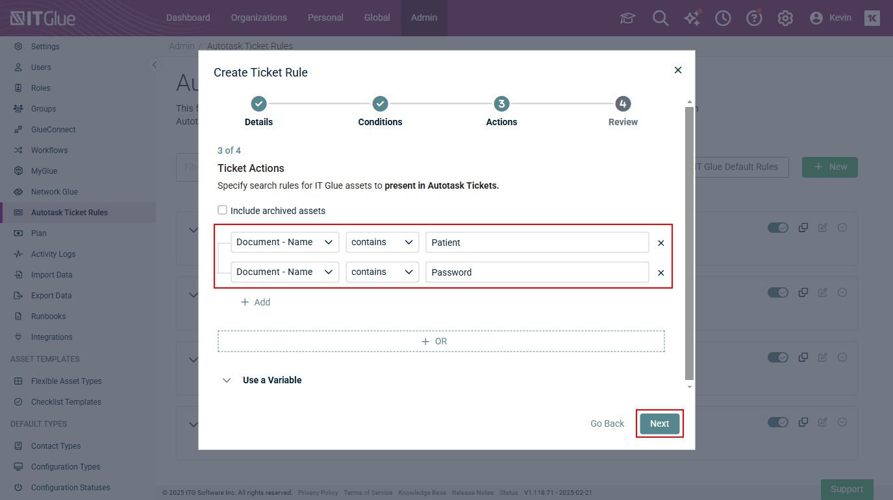The width and height of the screenshot is (893, 500).
Task: Open the AI sparkle icon in header
Action: pos(692,18)
